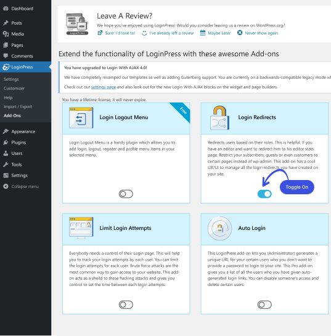Select the Add-Ons submenu item
The width and height of the screenshot is (331, 336).
tap(12, 115)
